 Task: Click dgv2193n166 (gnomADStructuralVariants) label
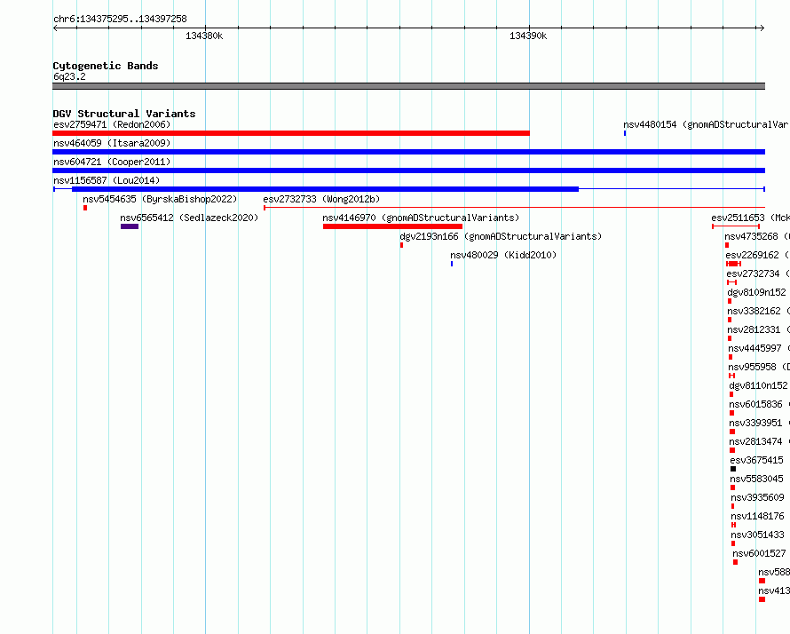coord(501,236)
